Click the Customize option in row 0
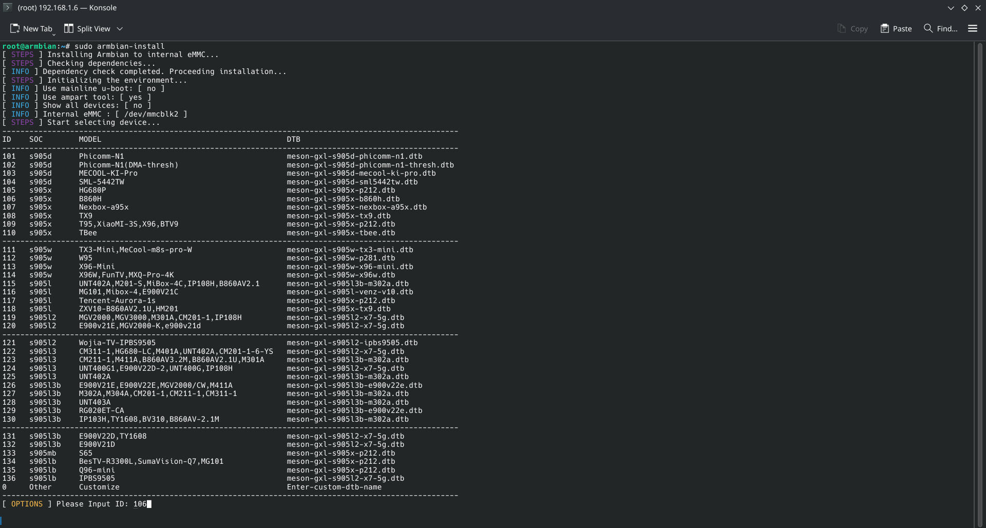 tap(99, 487)
